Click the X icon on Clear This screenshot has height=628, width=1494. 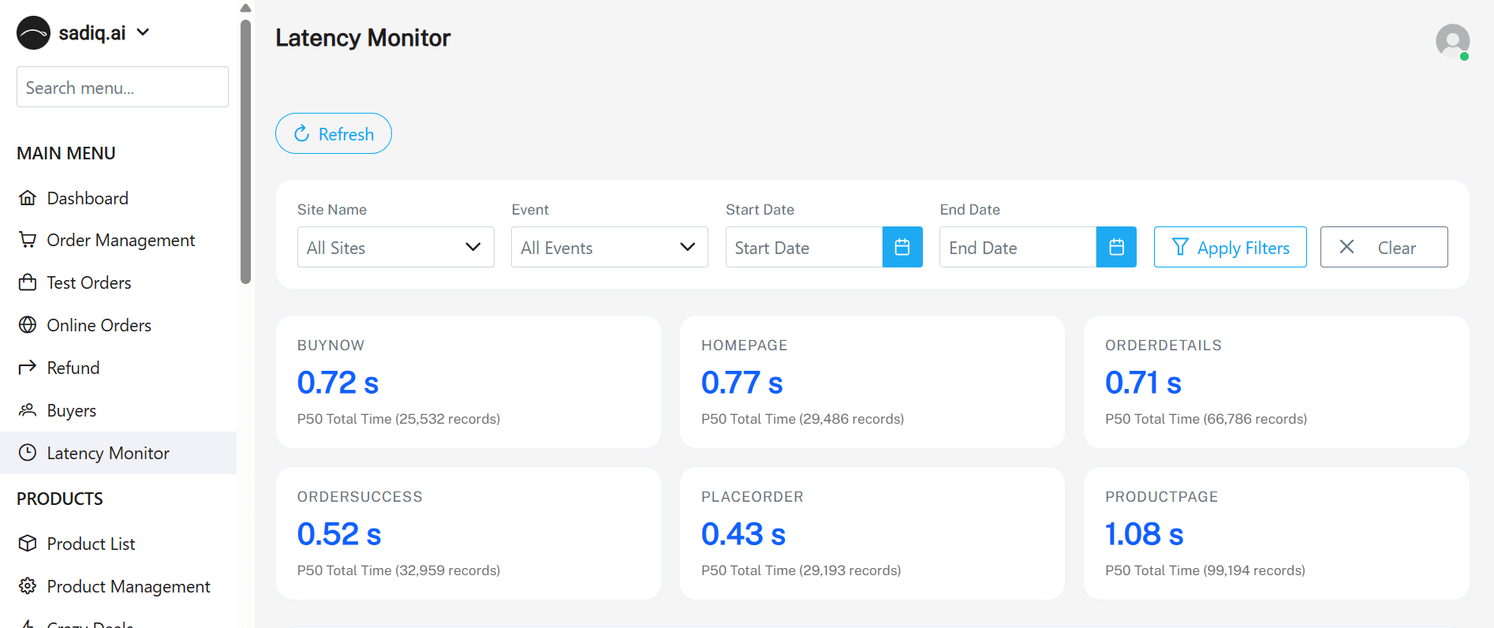pos(1347,247)
